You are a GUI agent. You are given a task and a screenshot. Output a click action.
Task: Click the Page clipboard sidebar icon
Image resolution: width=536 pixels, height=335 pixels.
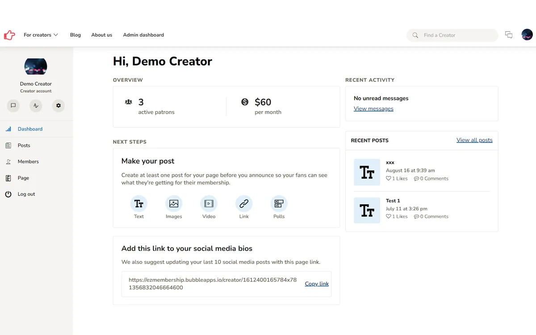pyautogui.click(x=8, y=178)
